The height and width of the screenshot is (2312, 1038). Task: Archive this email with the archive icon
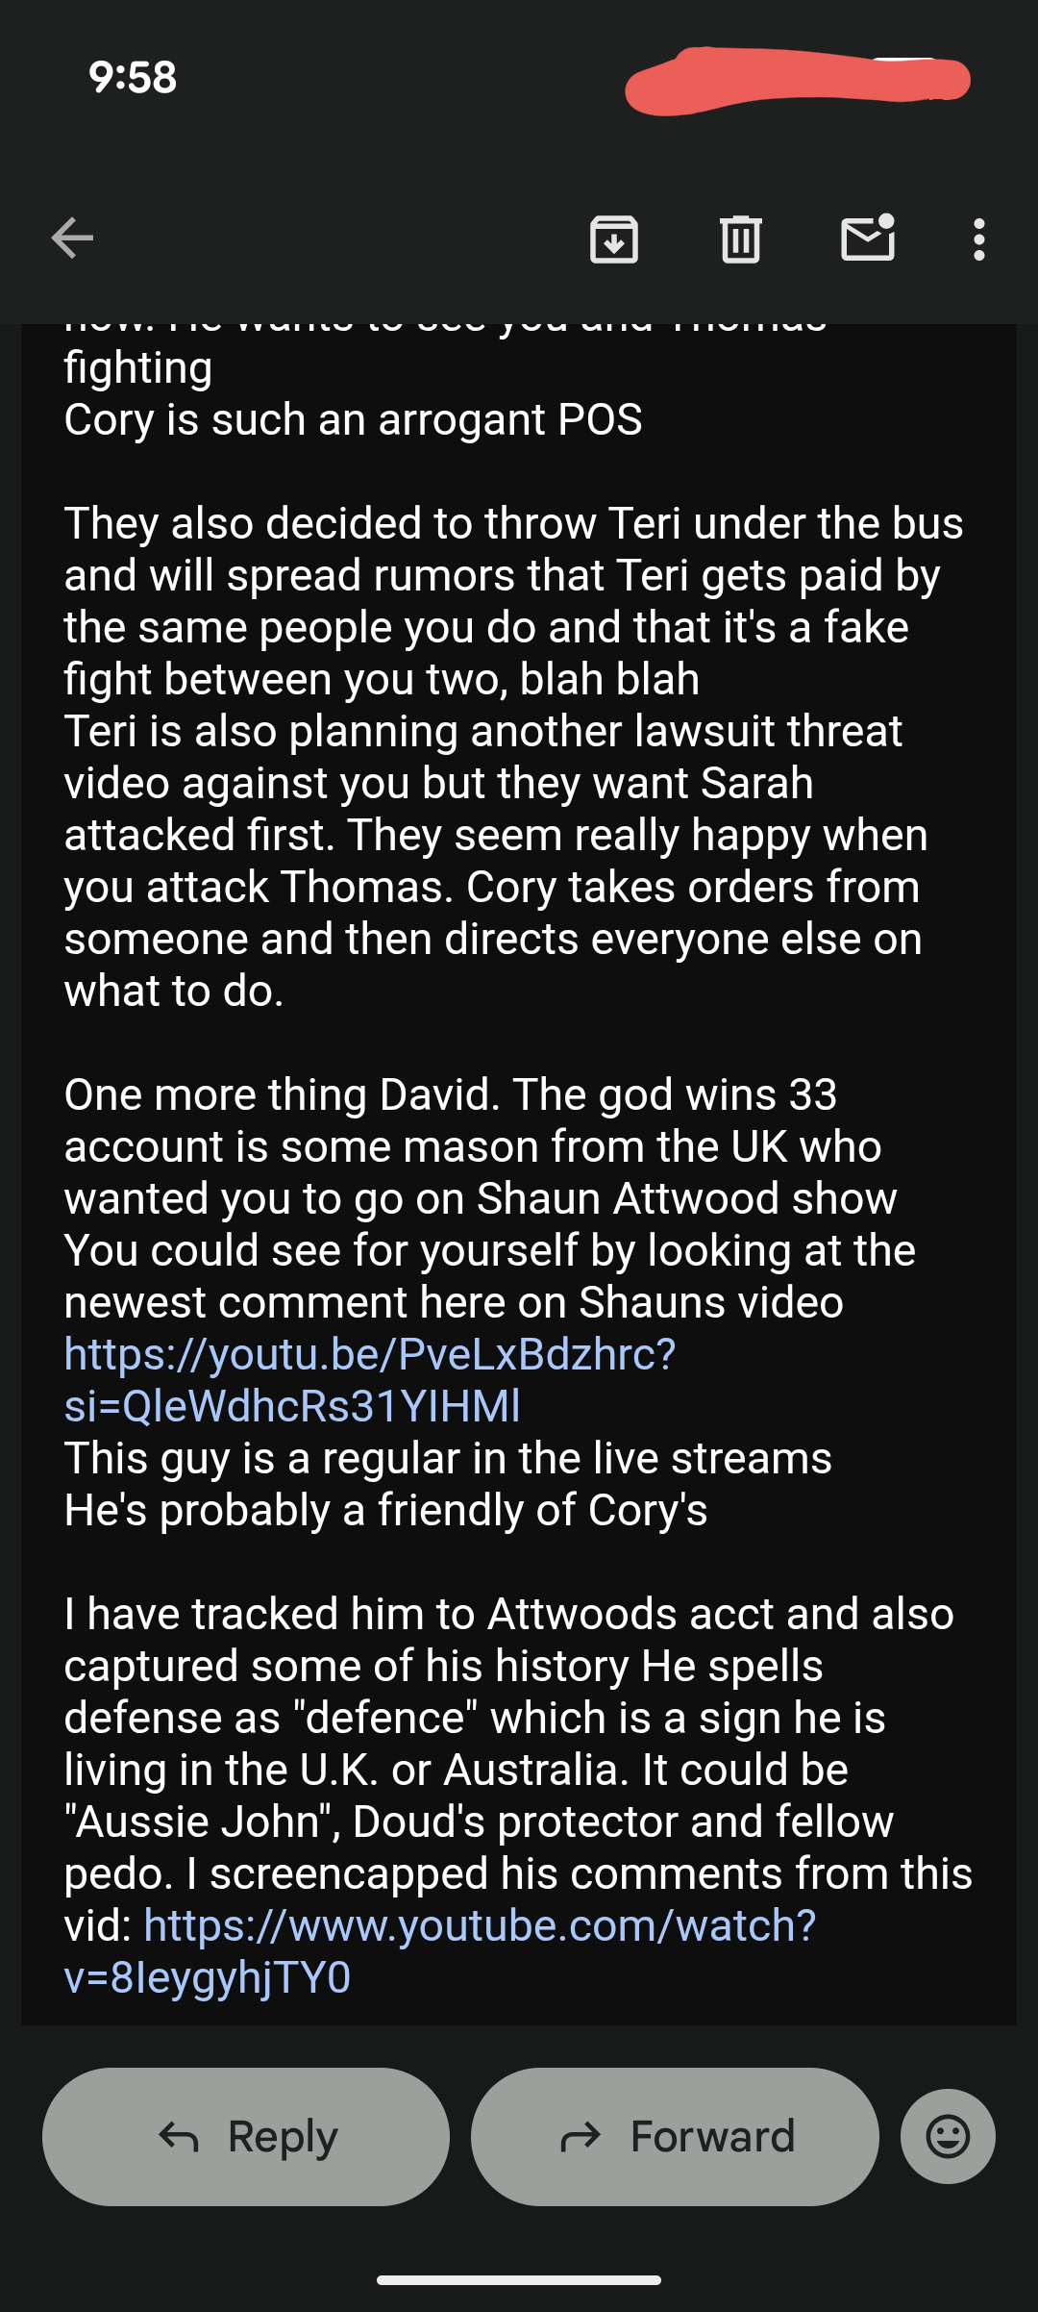point(614,239)
